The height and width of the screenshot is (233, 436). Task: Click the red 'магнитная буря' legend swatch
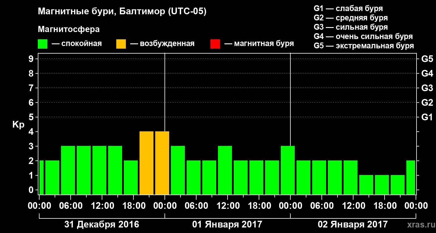click(x=215, y=44)
